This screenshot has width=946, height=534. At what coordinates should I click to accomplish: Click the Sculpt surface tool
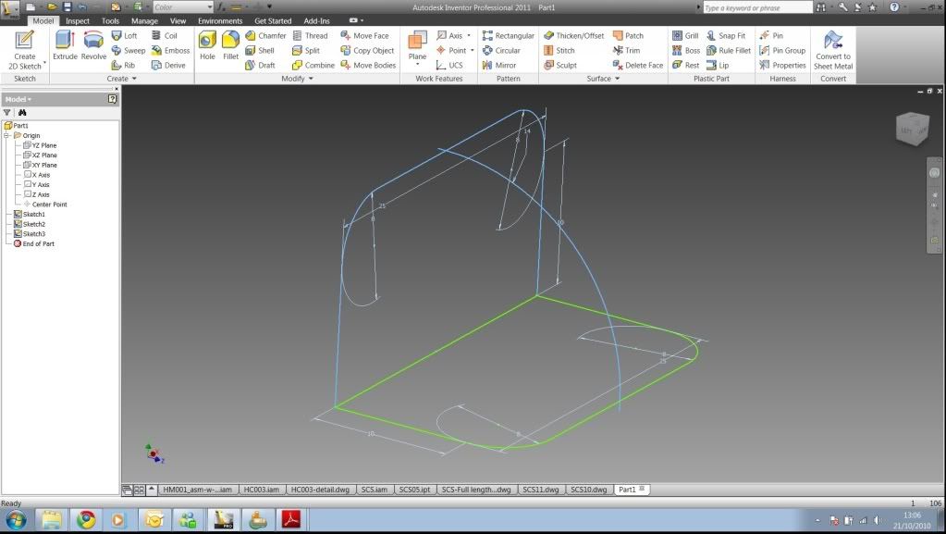click(560, 66)
